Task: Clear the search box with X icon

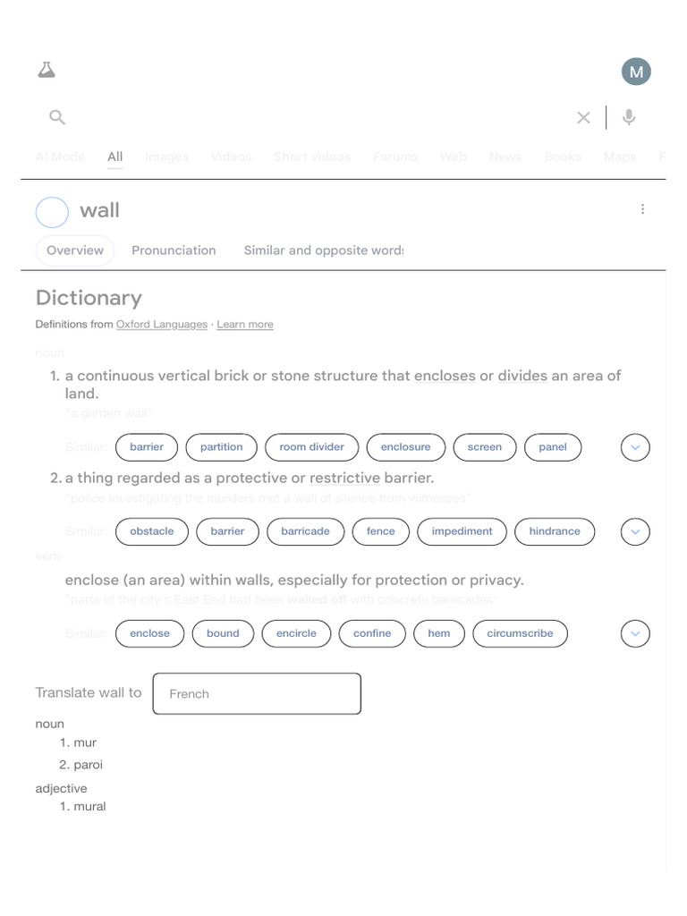Action: [583, 117]
